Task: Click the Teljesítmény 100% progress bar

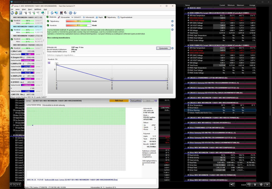Action: coord(79,21)
